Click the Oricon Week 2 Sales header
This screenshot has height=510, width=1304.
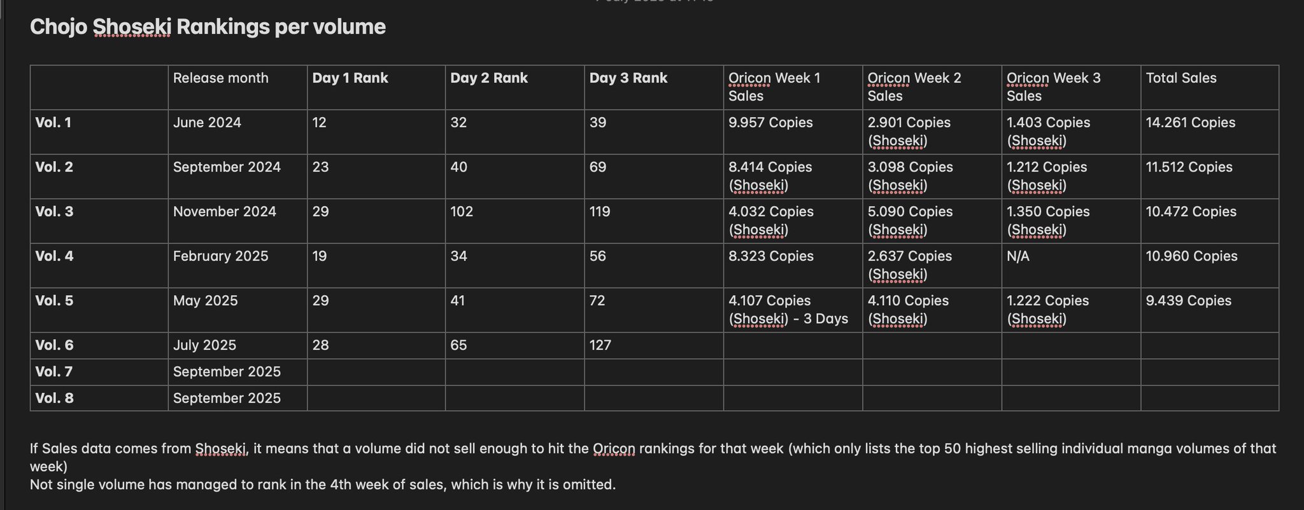pyautogui.click(x=932, y=87)
